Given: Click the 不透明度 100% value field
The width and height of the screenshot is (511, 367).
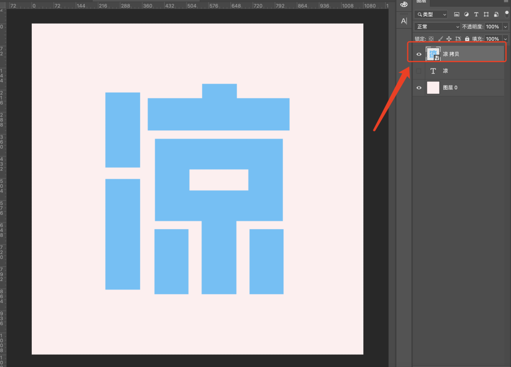Looking at the screenshot, I should [493, 26].
